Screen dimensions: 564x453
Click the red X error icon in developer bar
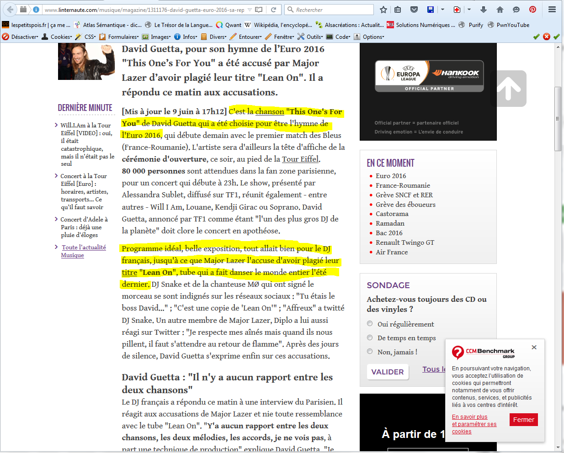(x=547, y=37)
